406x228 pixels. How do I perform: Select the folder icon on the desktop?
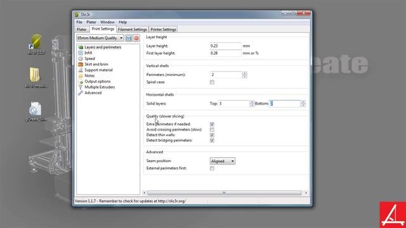[35, 75]
